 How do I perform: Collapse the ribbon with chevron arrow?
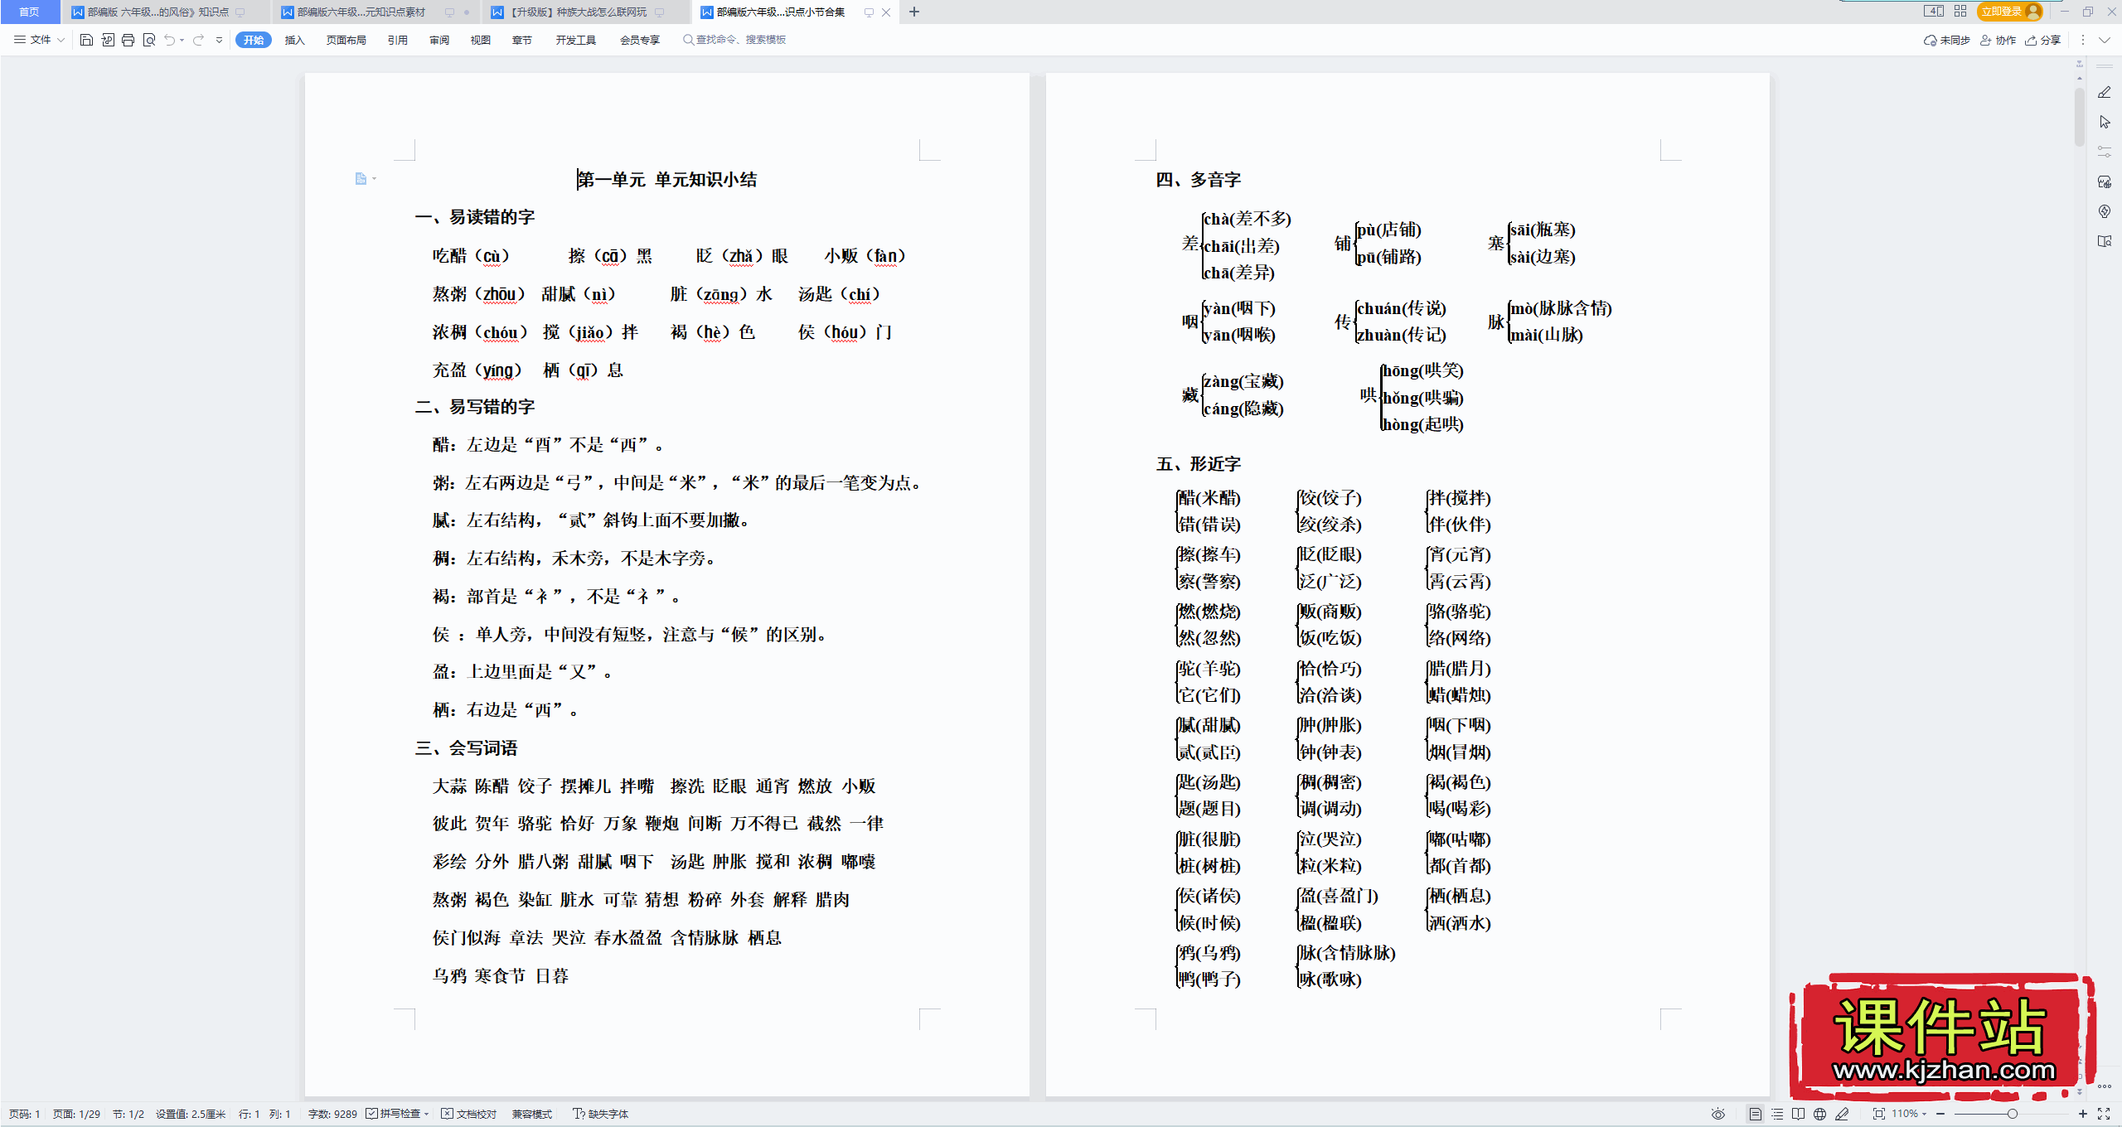(2104, 40)
